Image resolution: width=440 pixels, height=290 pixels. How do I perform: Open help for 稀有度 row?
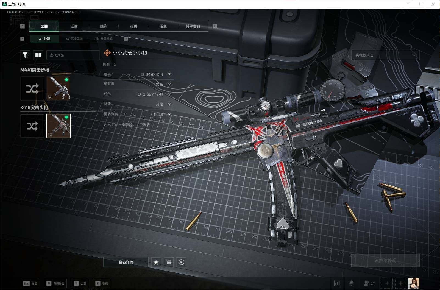(169, 84)
